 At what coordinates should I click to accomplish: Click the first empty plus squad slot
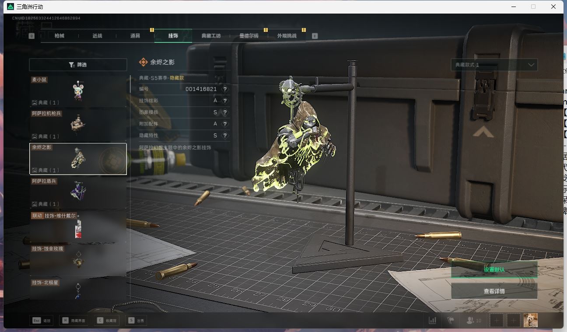(496, 320)
